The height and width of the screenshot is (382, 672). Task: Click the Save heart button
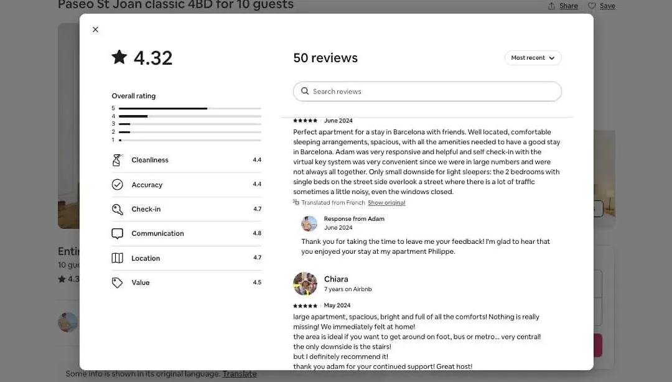coord(602,6)
